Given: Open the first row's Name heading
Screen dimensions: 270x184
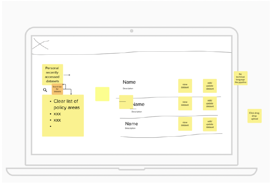Looking at the screenshot, I should (129, 82).
